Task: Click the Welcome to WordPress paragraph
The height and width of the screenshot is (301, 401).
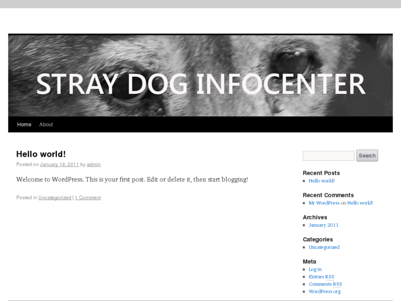Action: click(132, 179)
